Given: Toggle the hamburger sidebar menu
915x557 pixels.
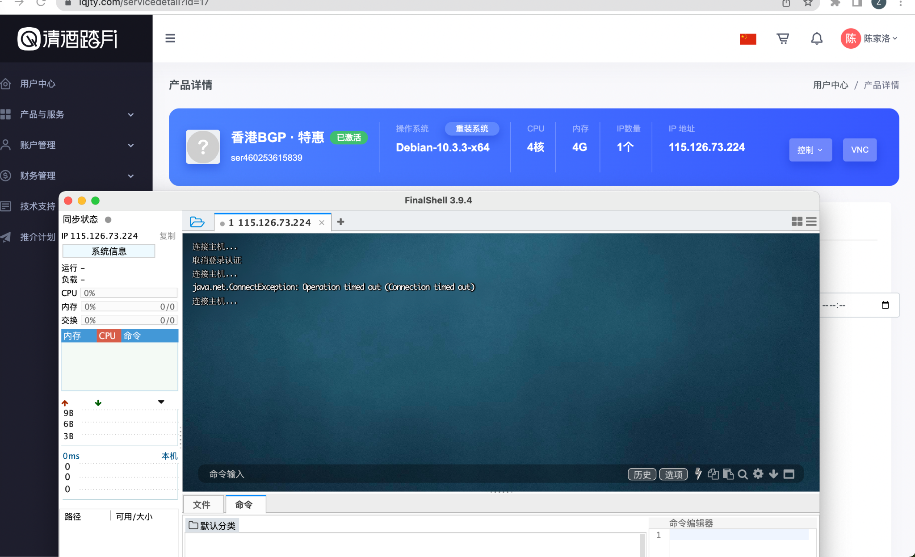Looking at the screenshot, I should pyautogui.click(x=170, y=38).
